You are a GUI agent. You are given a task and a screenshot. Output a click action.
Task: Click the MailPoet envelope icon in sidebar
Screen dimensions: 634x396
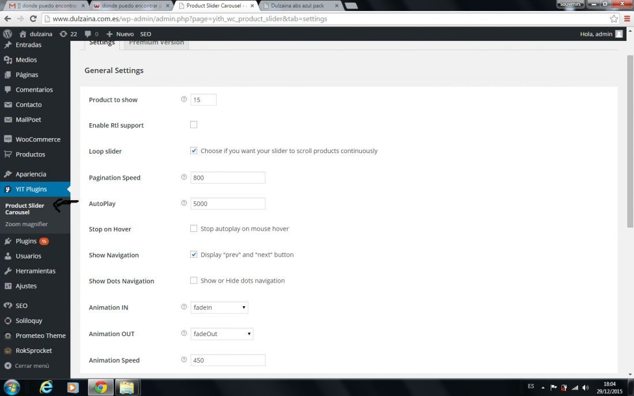click(7, 120)
